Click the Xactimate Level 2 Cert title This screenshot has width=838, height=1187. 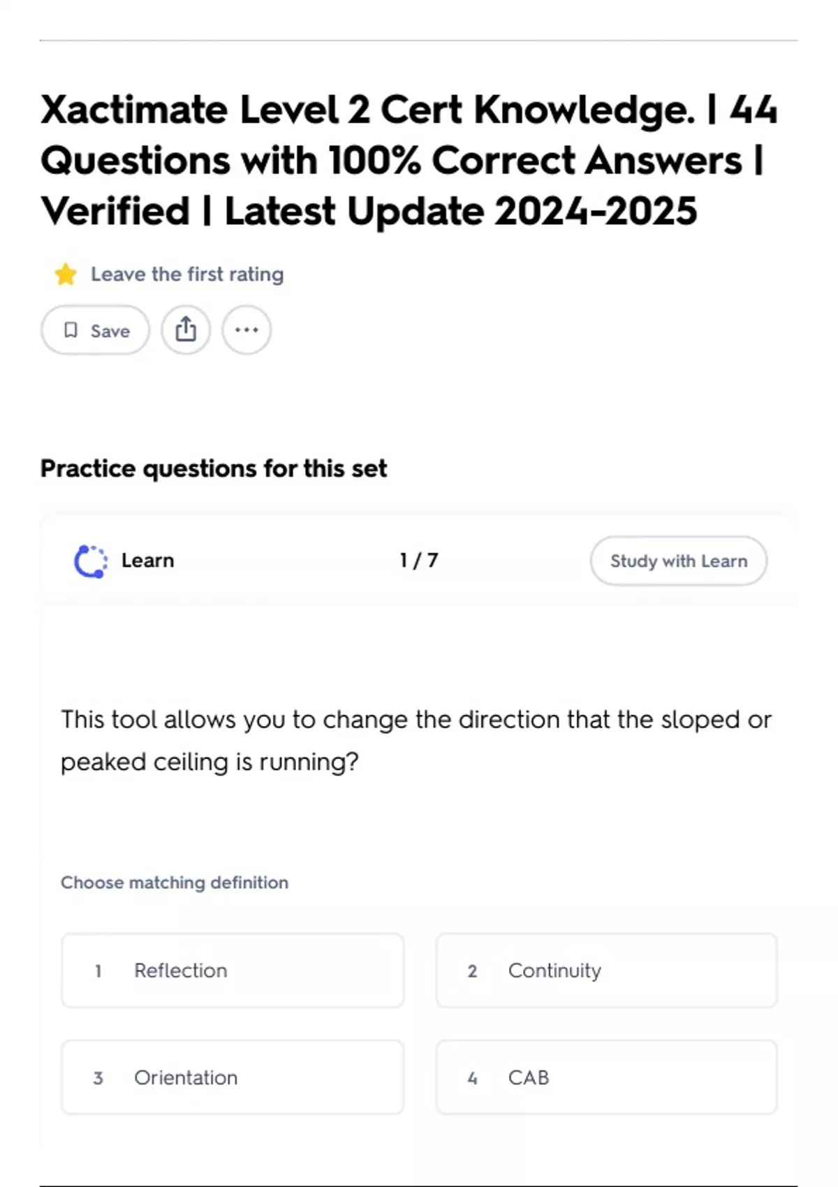pyautogui.click(x=409, y=161)
